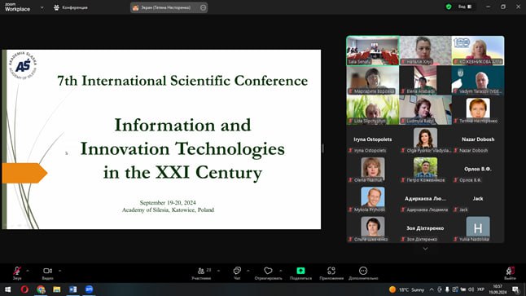This screenshot has width=526, height=296.
Task: Select the Vadym Tarasov video tile
Action: (478, 80)
